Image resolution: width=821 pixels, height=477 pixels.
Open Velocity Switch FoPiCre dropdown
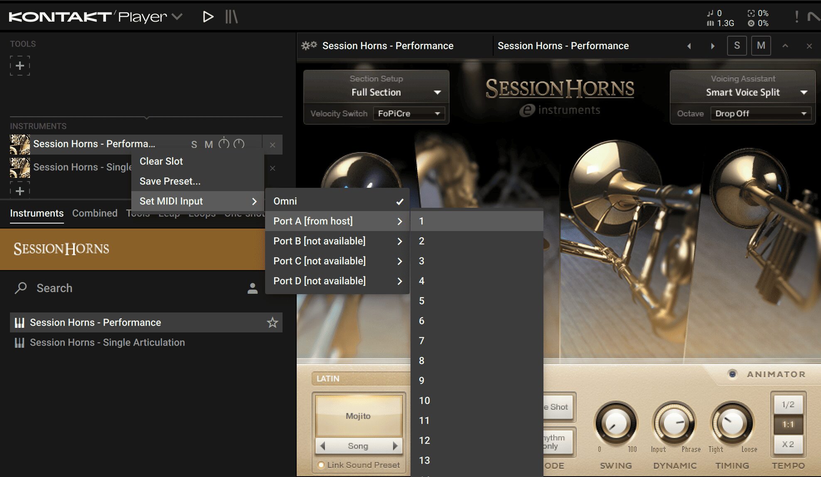(409, 113)
